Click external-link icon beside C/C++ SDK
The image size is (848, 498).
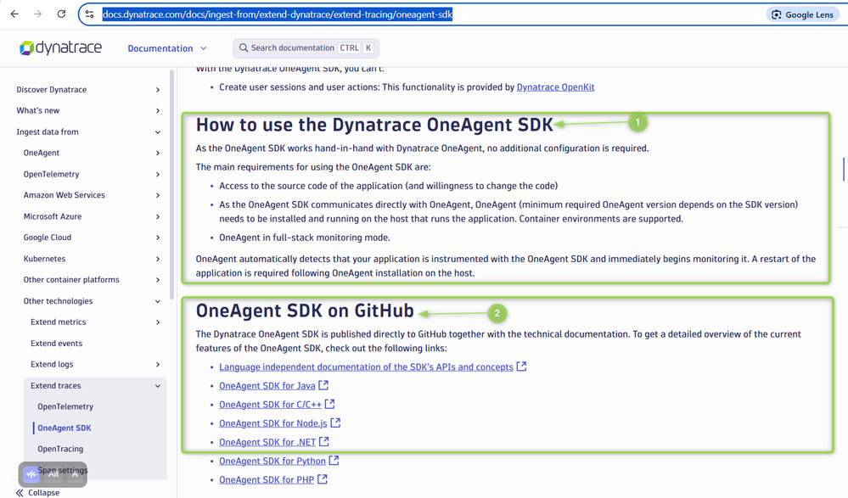click(x=330, y=404)
